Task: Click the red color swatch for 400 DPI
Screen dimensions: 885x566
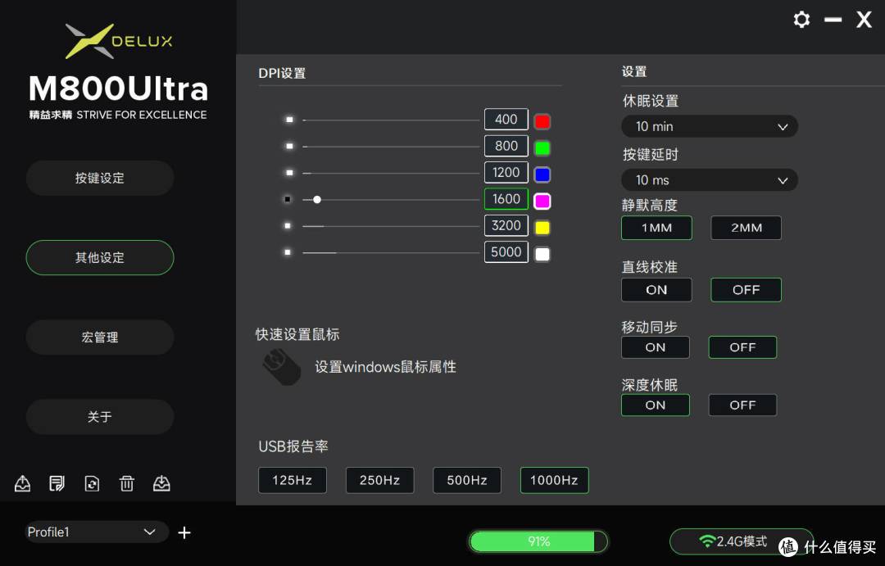Action: point(542,121)
